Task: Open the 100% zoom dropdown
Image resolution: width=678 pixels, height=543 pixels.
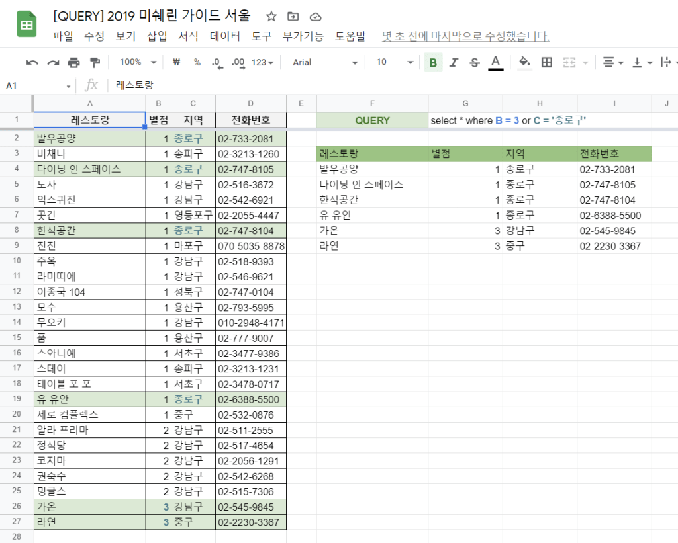Action: pos(138,62)
